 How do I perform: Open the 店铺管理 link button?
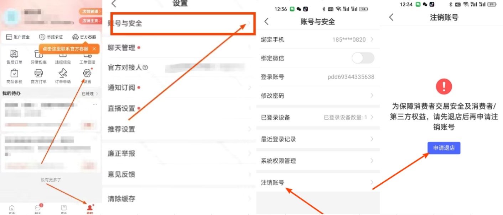pos(90,12)
